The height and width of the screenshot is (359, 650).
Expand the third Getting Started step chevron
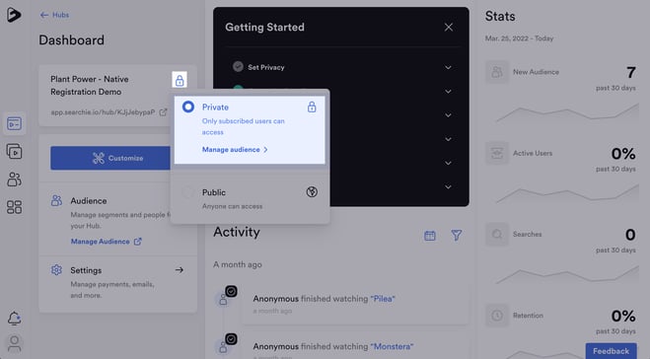pos(448,115)
